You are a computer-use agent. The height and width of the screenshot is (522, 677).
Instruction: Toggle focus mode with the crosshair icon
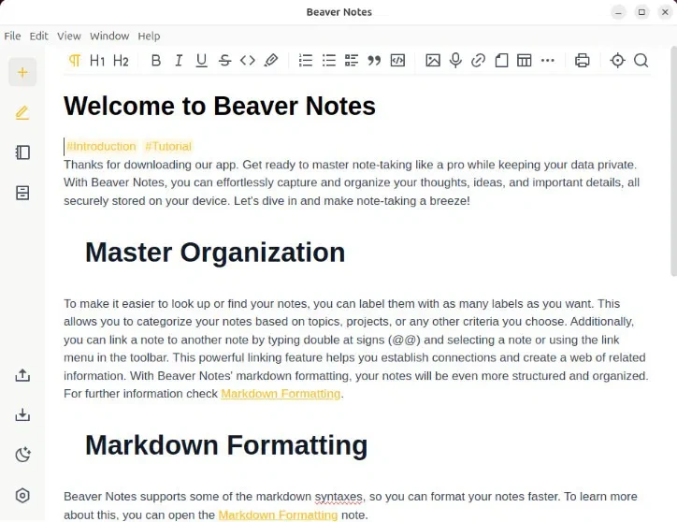[617, 61]
